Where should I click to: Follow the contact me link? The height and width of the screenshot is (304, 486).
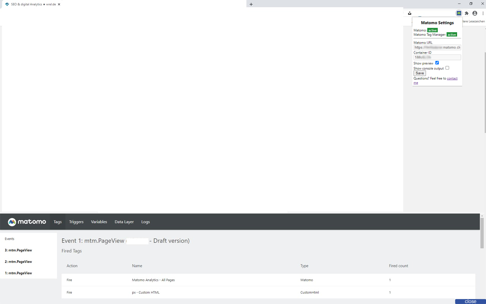(x=436, y=81)
